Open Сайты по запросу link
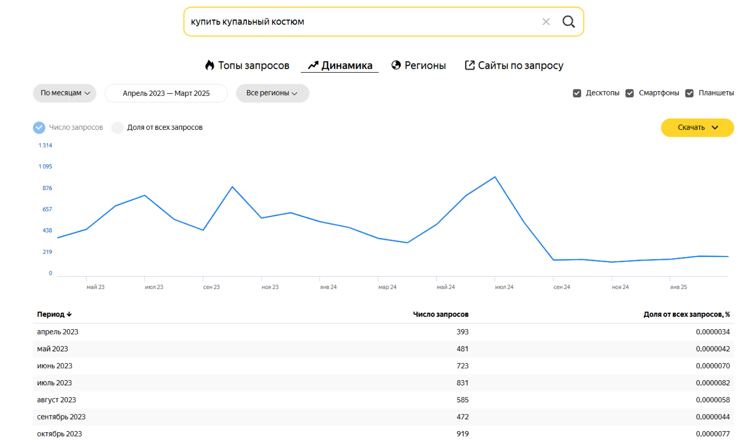The height and width of the screenshot is (442, 753). click(520, 66)
